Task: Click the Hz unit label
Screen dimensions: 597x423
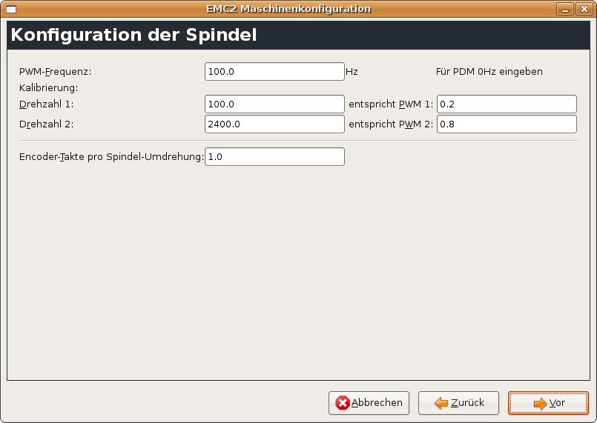Action: 352,72
